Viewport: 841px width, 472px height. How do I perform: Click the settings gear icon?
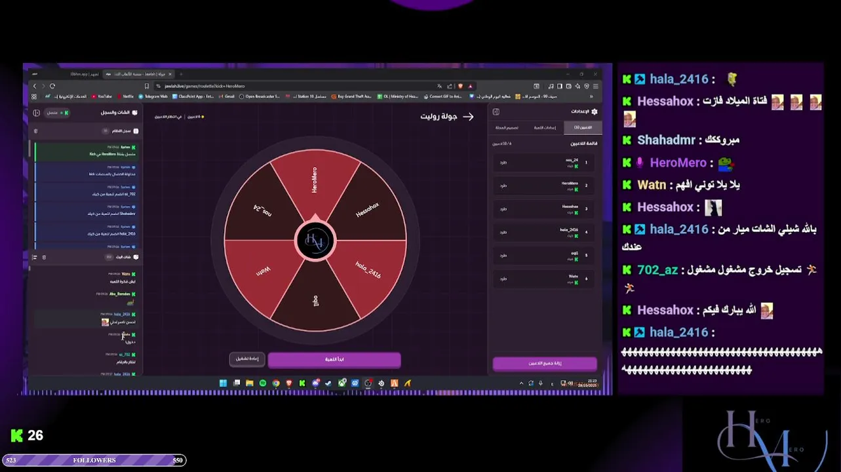tap(595, 111)
